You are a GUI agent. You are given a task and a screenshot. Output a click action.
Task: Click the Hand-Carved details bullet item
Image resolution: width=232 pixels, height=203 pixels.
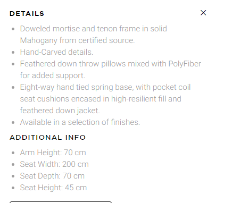pyautogui.click(x=56, y=52)
